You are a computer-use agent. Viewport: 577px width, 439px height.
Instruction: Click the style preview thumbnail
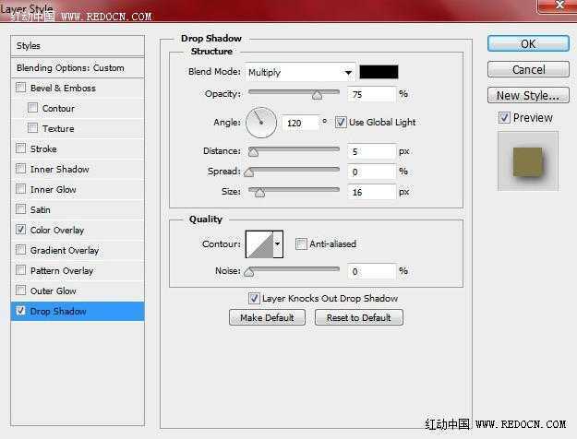[x=528, y=161]
